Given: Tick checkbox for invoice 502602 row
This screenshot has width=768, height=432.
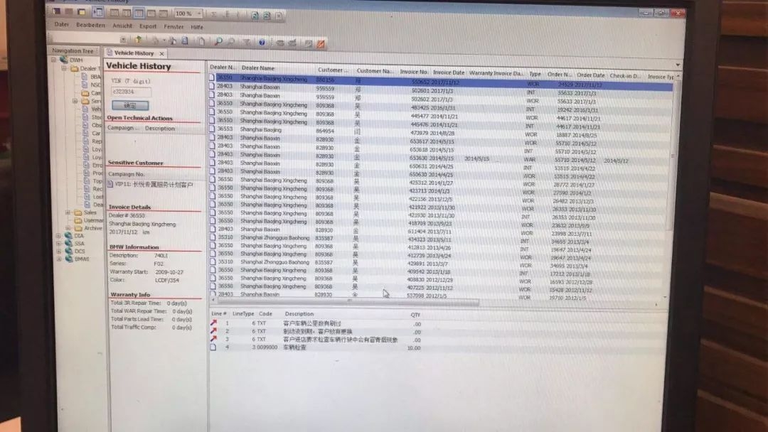Looking at the screenshot, I should click(x=212, y=94).
